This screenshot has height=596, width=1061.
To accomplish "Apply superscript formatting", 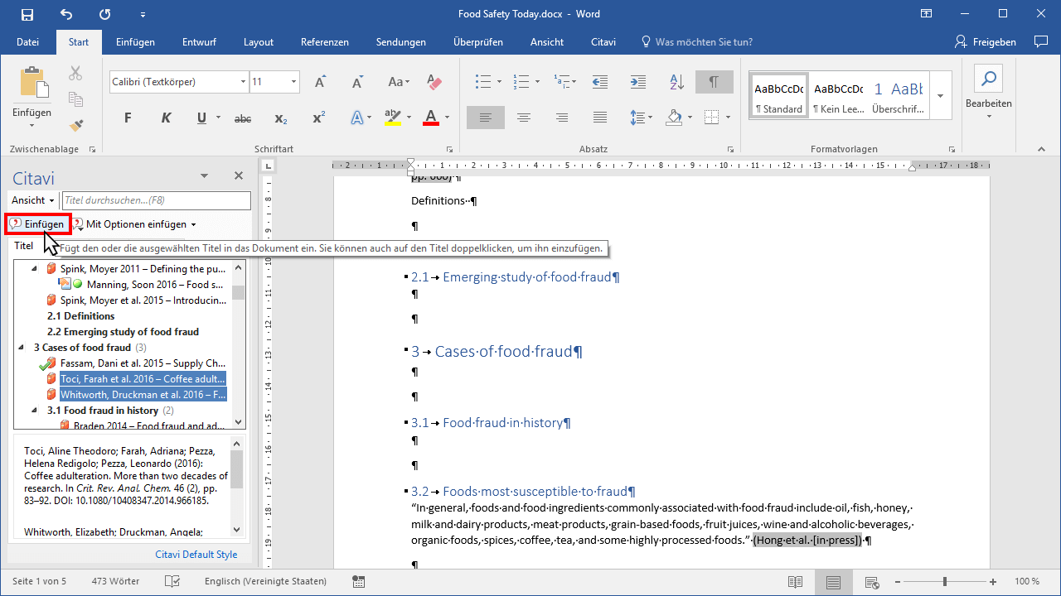I will (318, 118).
